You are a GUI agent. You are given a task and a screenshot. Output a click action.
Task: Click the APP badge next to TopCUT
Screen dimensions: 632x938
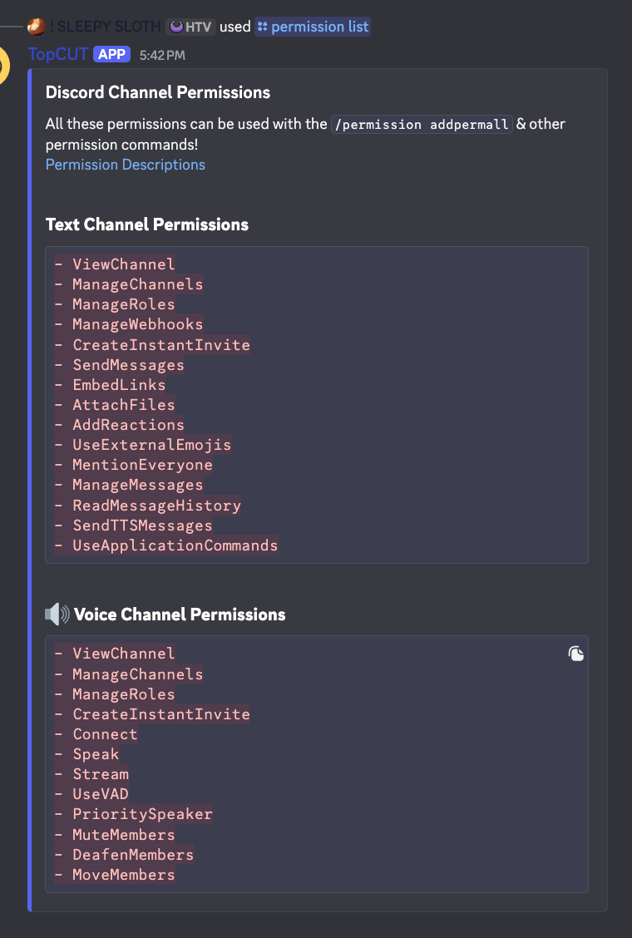tap(112, 54)
